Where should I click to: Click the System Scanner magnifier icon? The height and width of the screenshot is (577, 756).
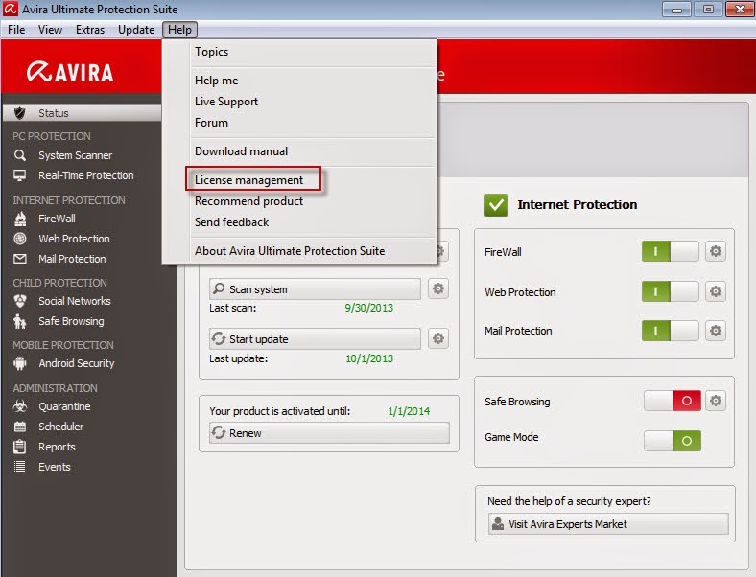click(20, 155)
